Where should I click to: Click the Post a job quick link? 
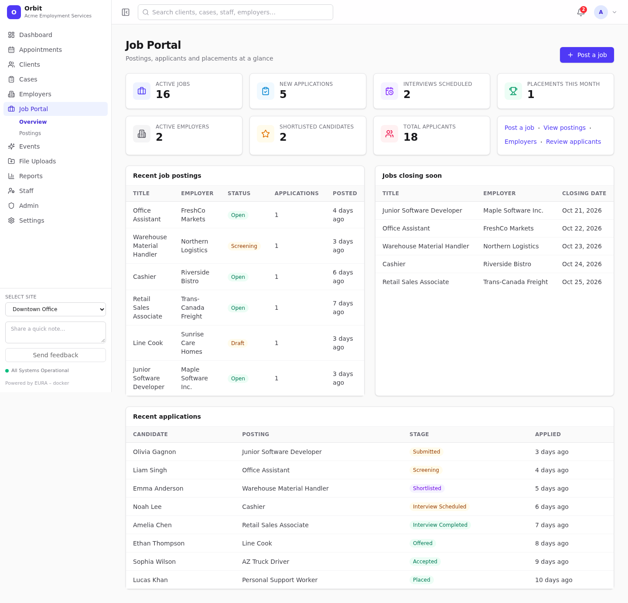tap(519, 128)
